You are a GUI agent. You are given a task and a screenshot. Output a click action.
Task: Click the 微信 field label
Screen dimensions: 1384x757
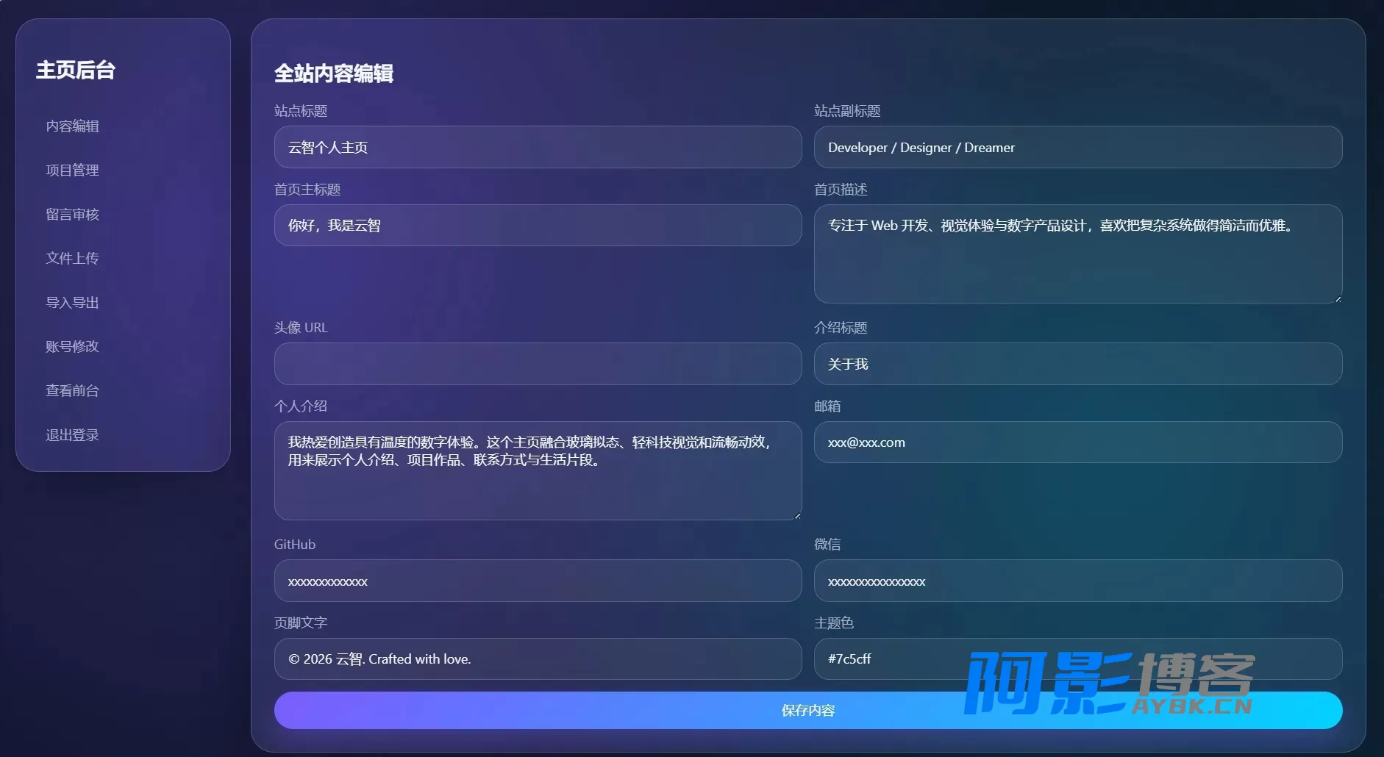tap(827, 545)
